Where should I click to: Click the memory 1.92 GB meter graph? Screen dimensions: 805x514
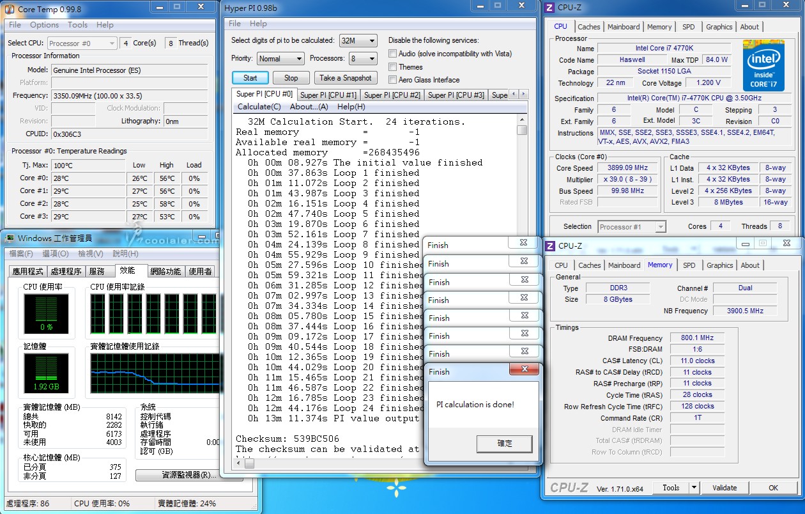[x=45, y=373]
